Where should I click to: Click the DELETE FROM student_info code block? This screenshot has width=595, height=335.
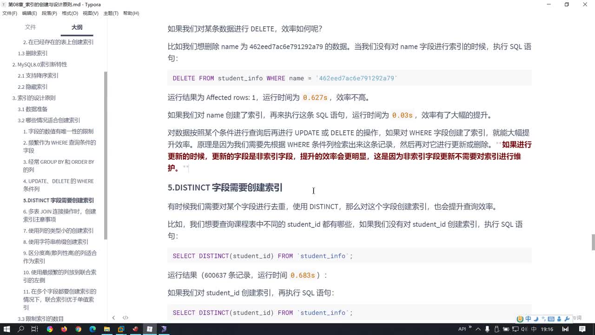pyautogui.click(x=350, y=78)
